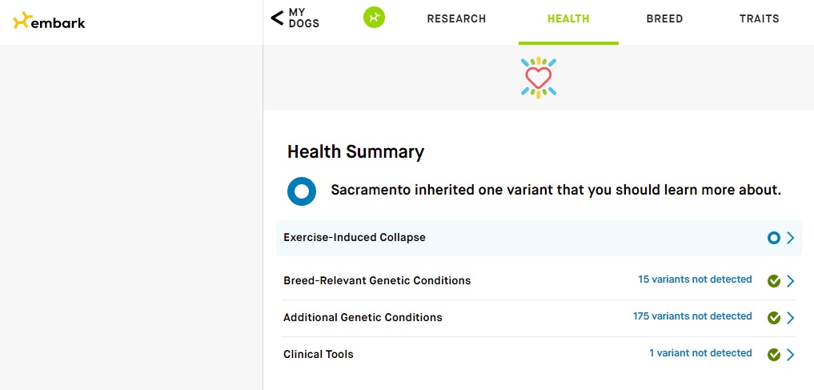Image resolution: width=814 pixels, height=390 pixels.
Task: Open the Breed tab
Action: [664, 19]
